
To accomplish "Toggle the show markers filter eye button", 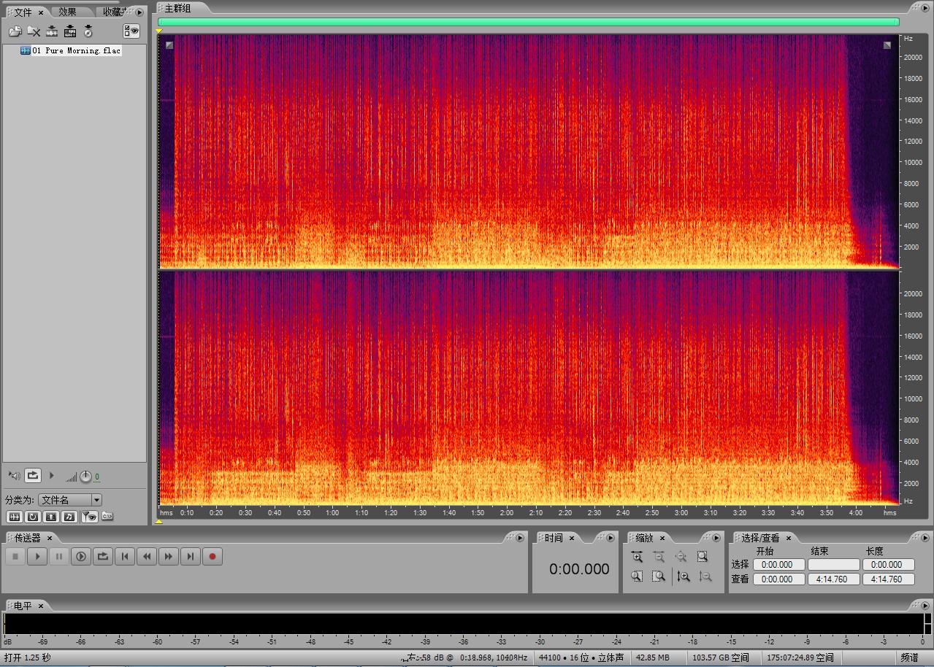I will 89,517.
